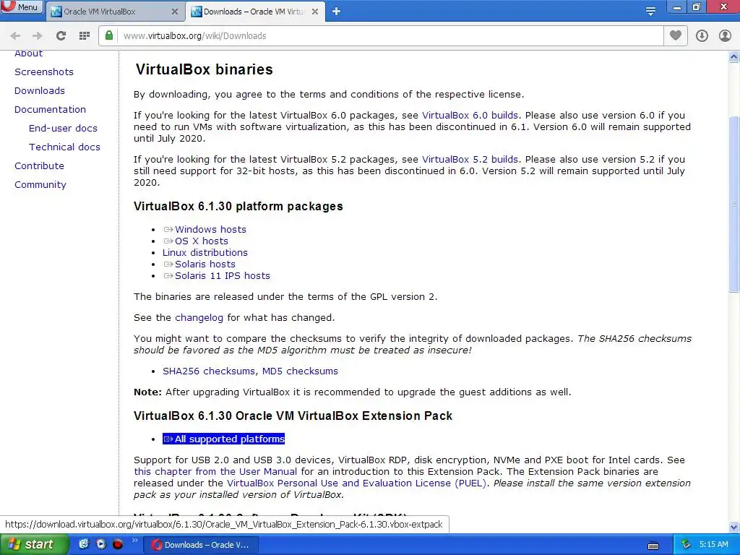The width and height of the screenshot is (740, 555).
Task: Click the page scrollbar down arrow
Action: [x=734, y=527]
